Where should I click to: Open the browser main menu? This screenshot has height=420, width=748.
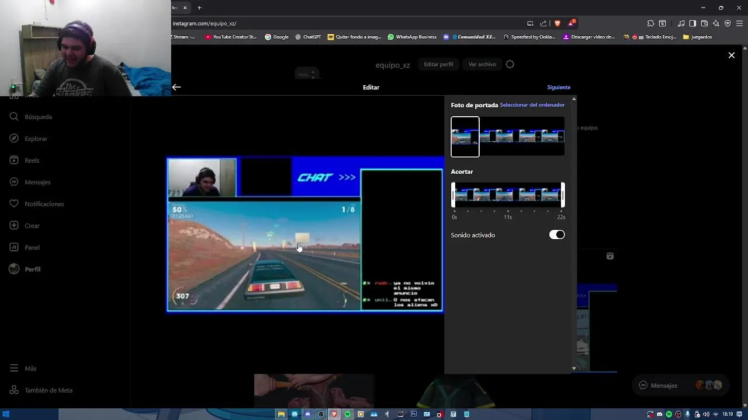click(739, 23)
